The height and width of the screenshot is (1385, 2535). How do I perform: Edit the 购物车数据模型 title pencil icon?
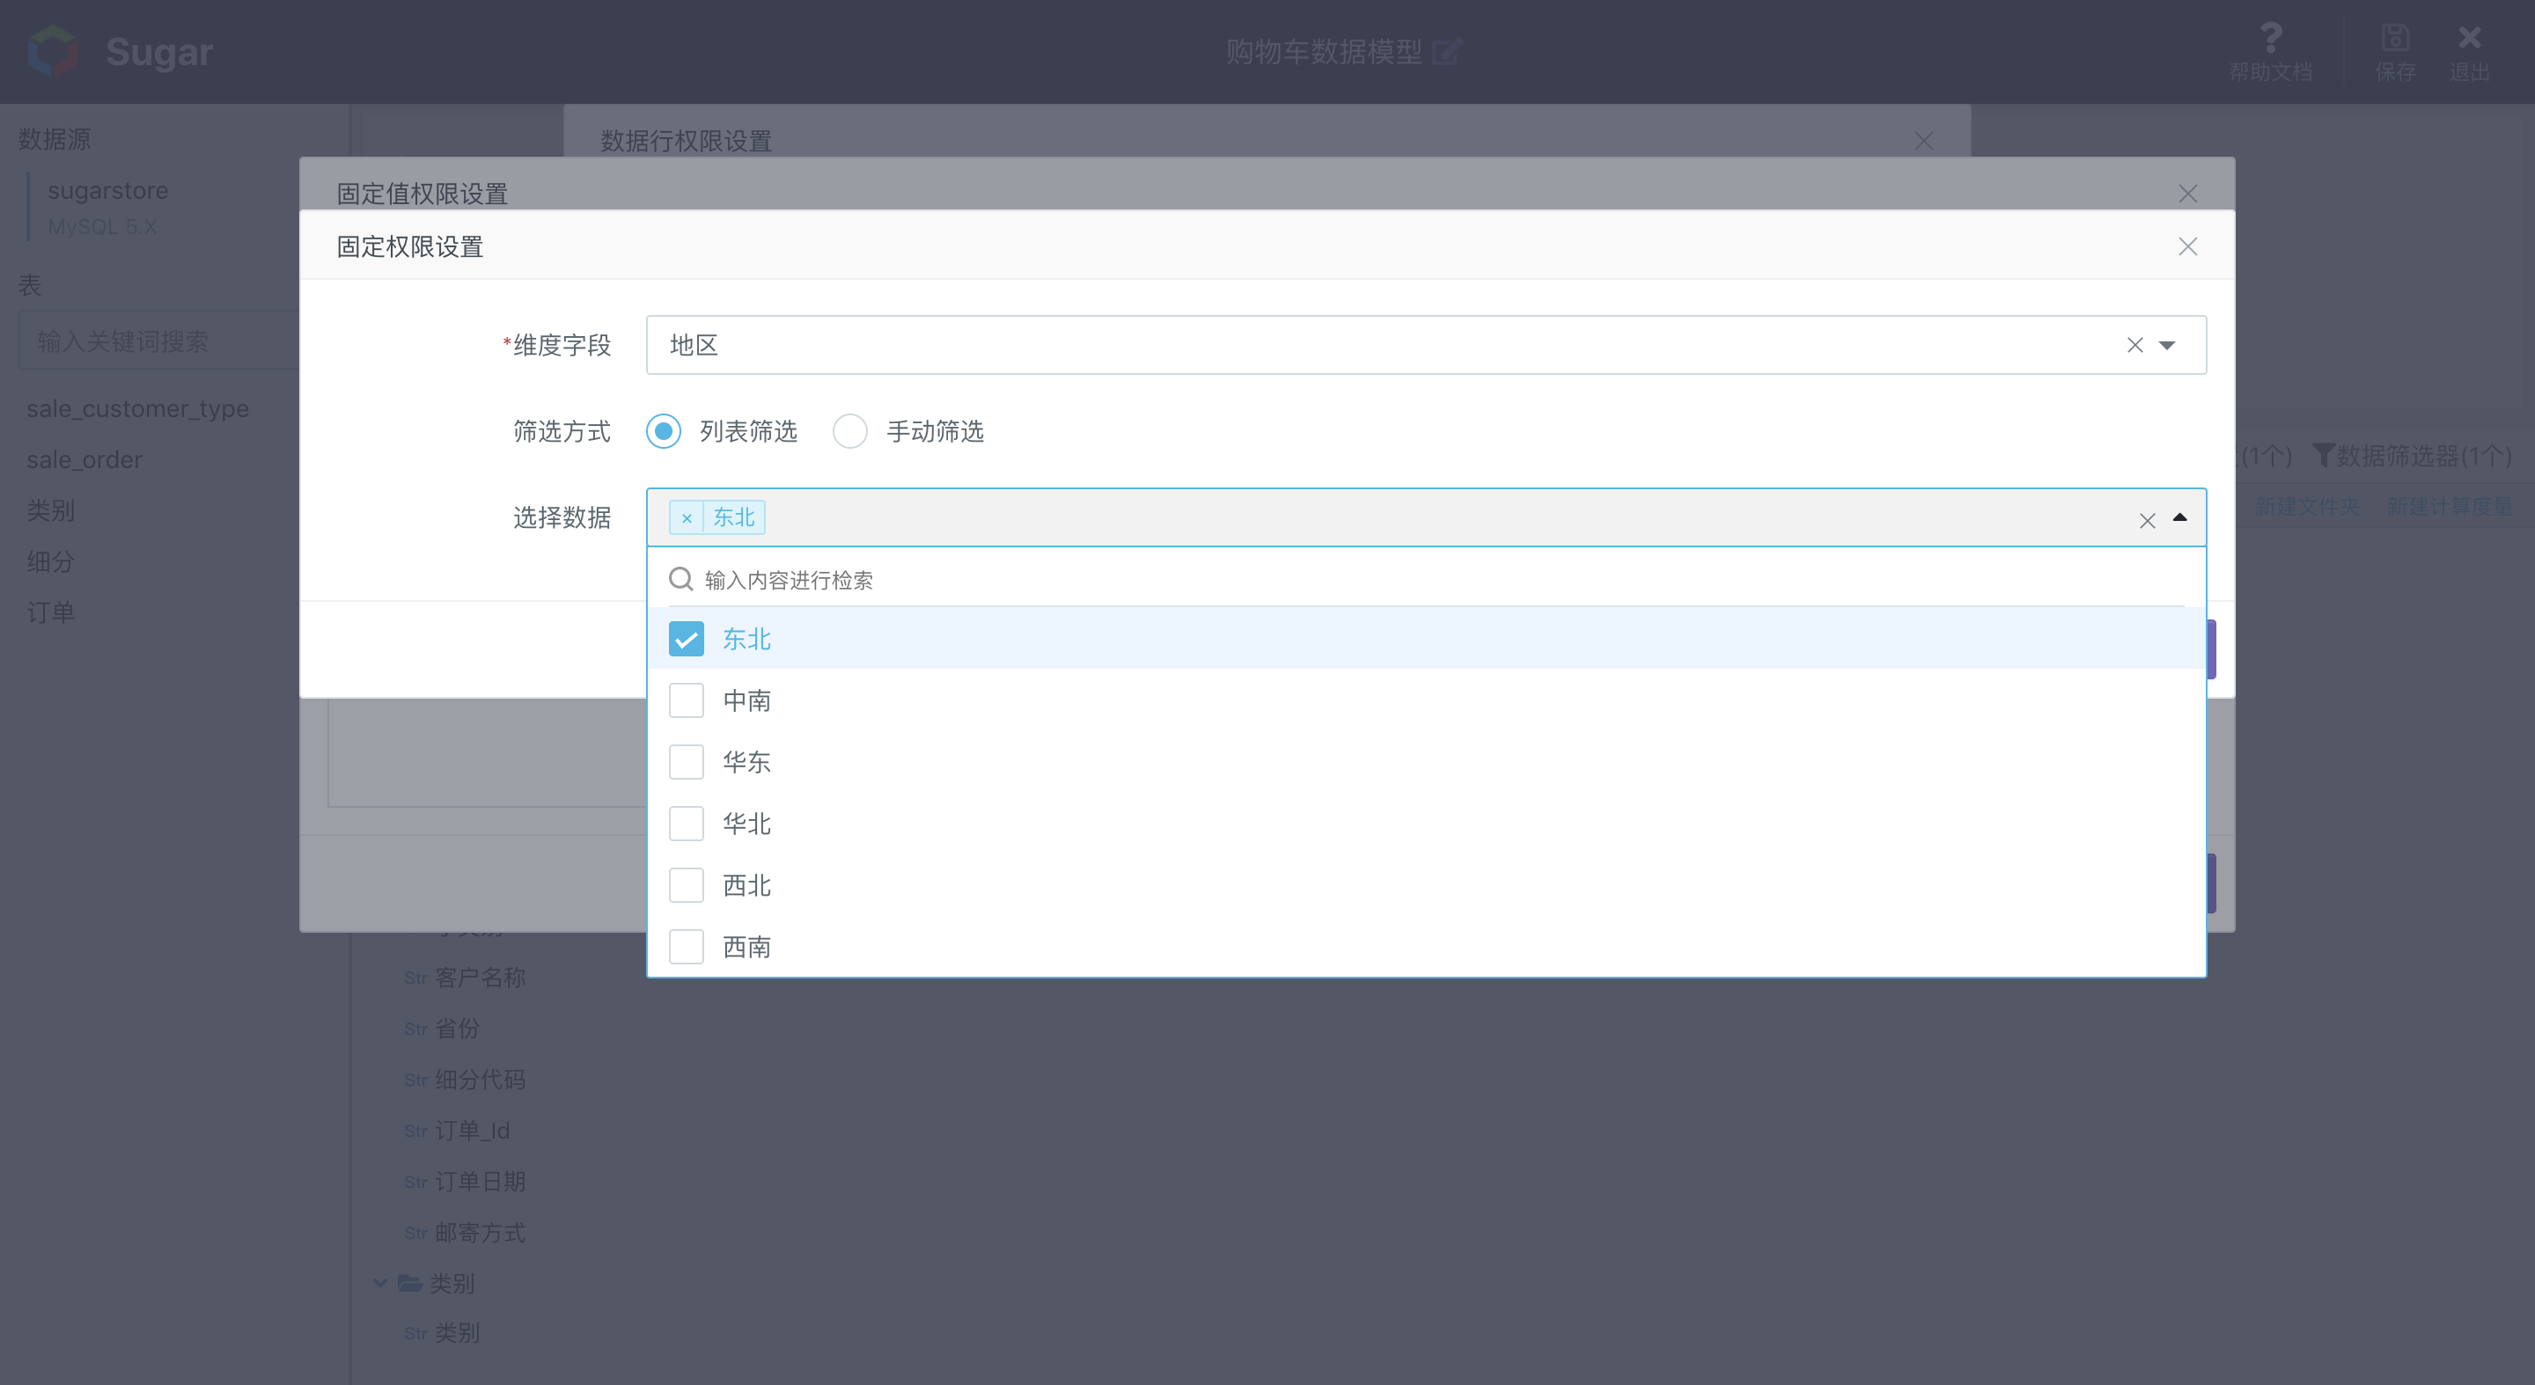coord(1446,51)
